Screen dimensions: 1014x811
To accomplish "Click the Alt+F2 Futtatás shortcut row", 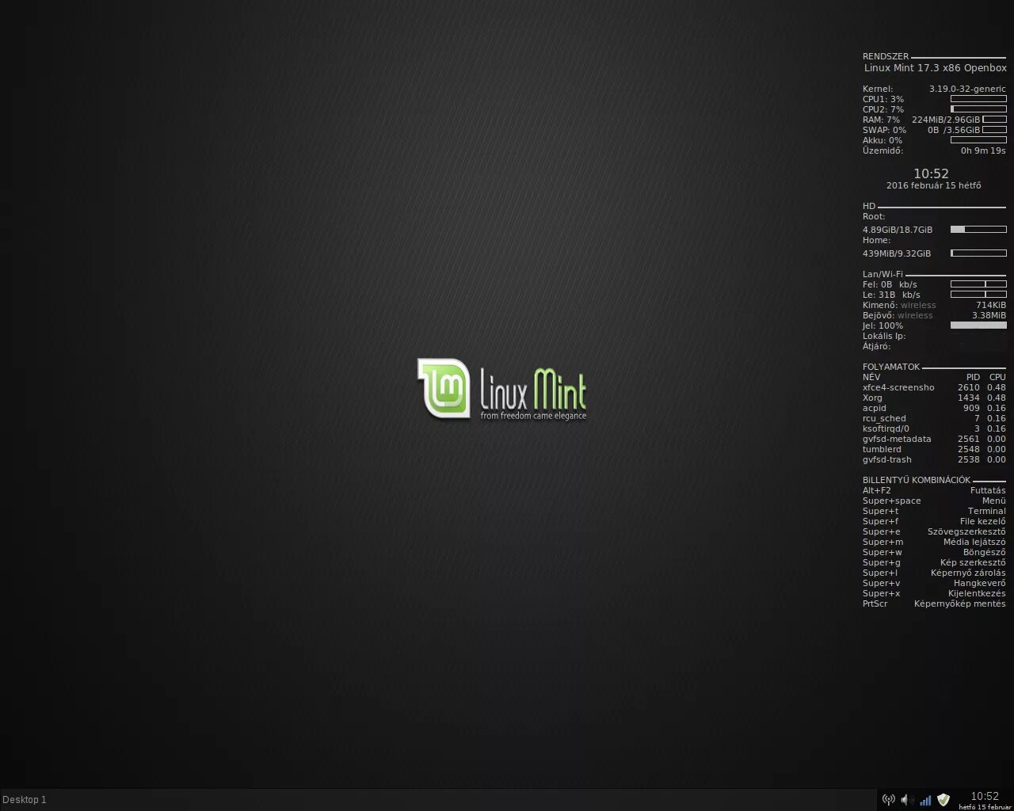I will coord(934,490).
